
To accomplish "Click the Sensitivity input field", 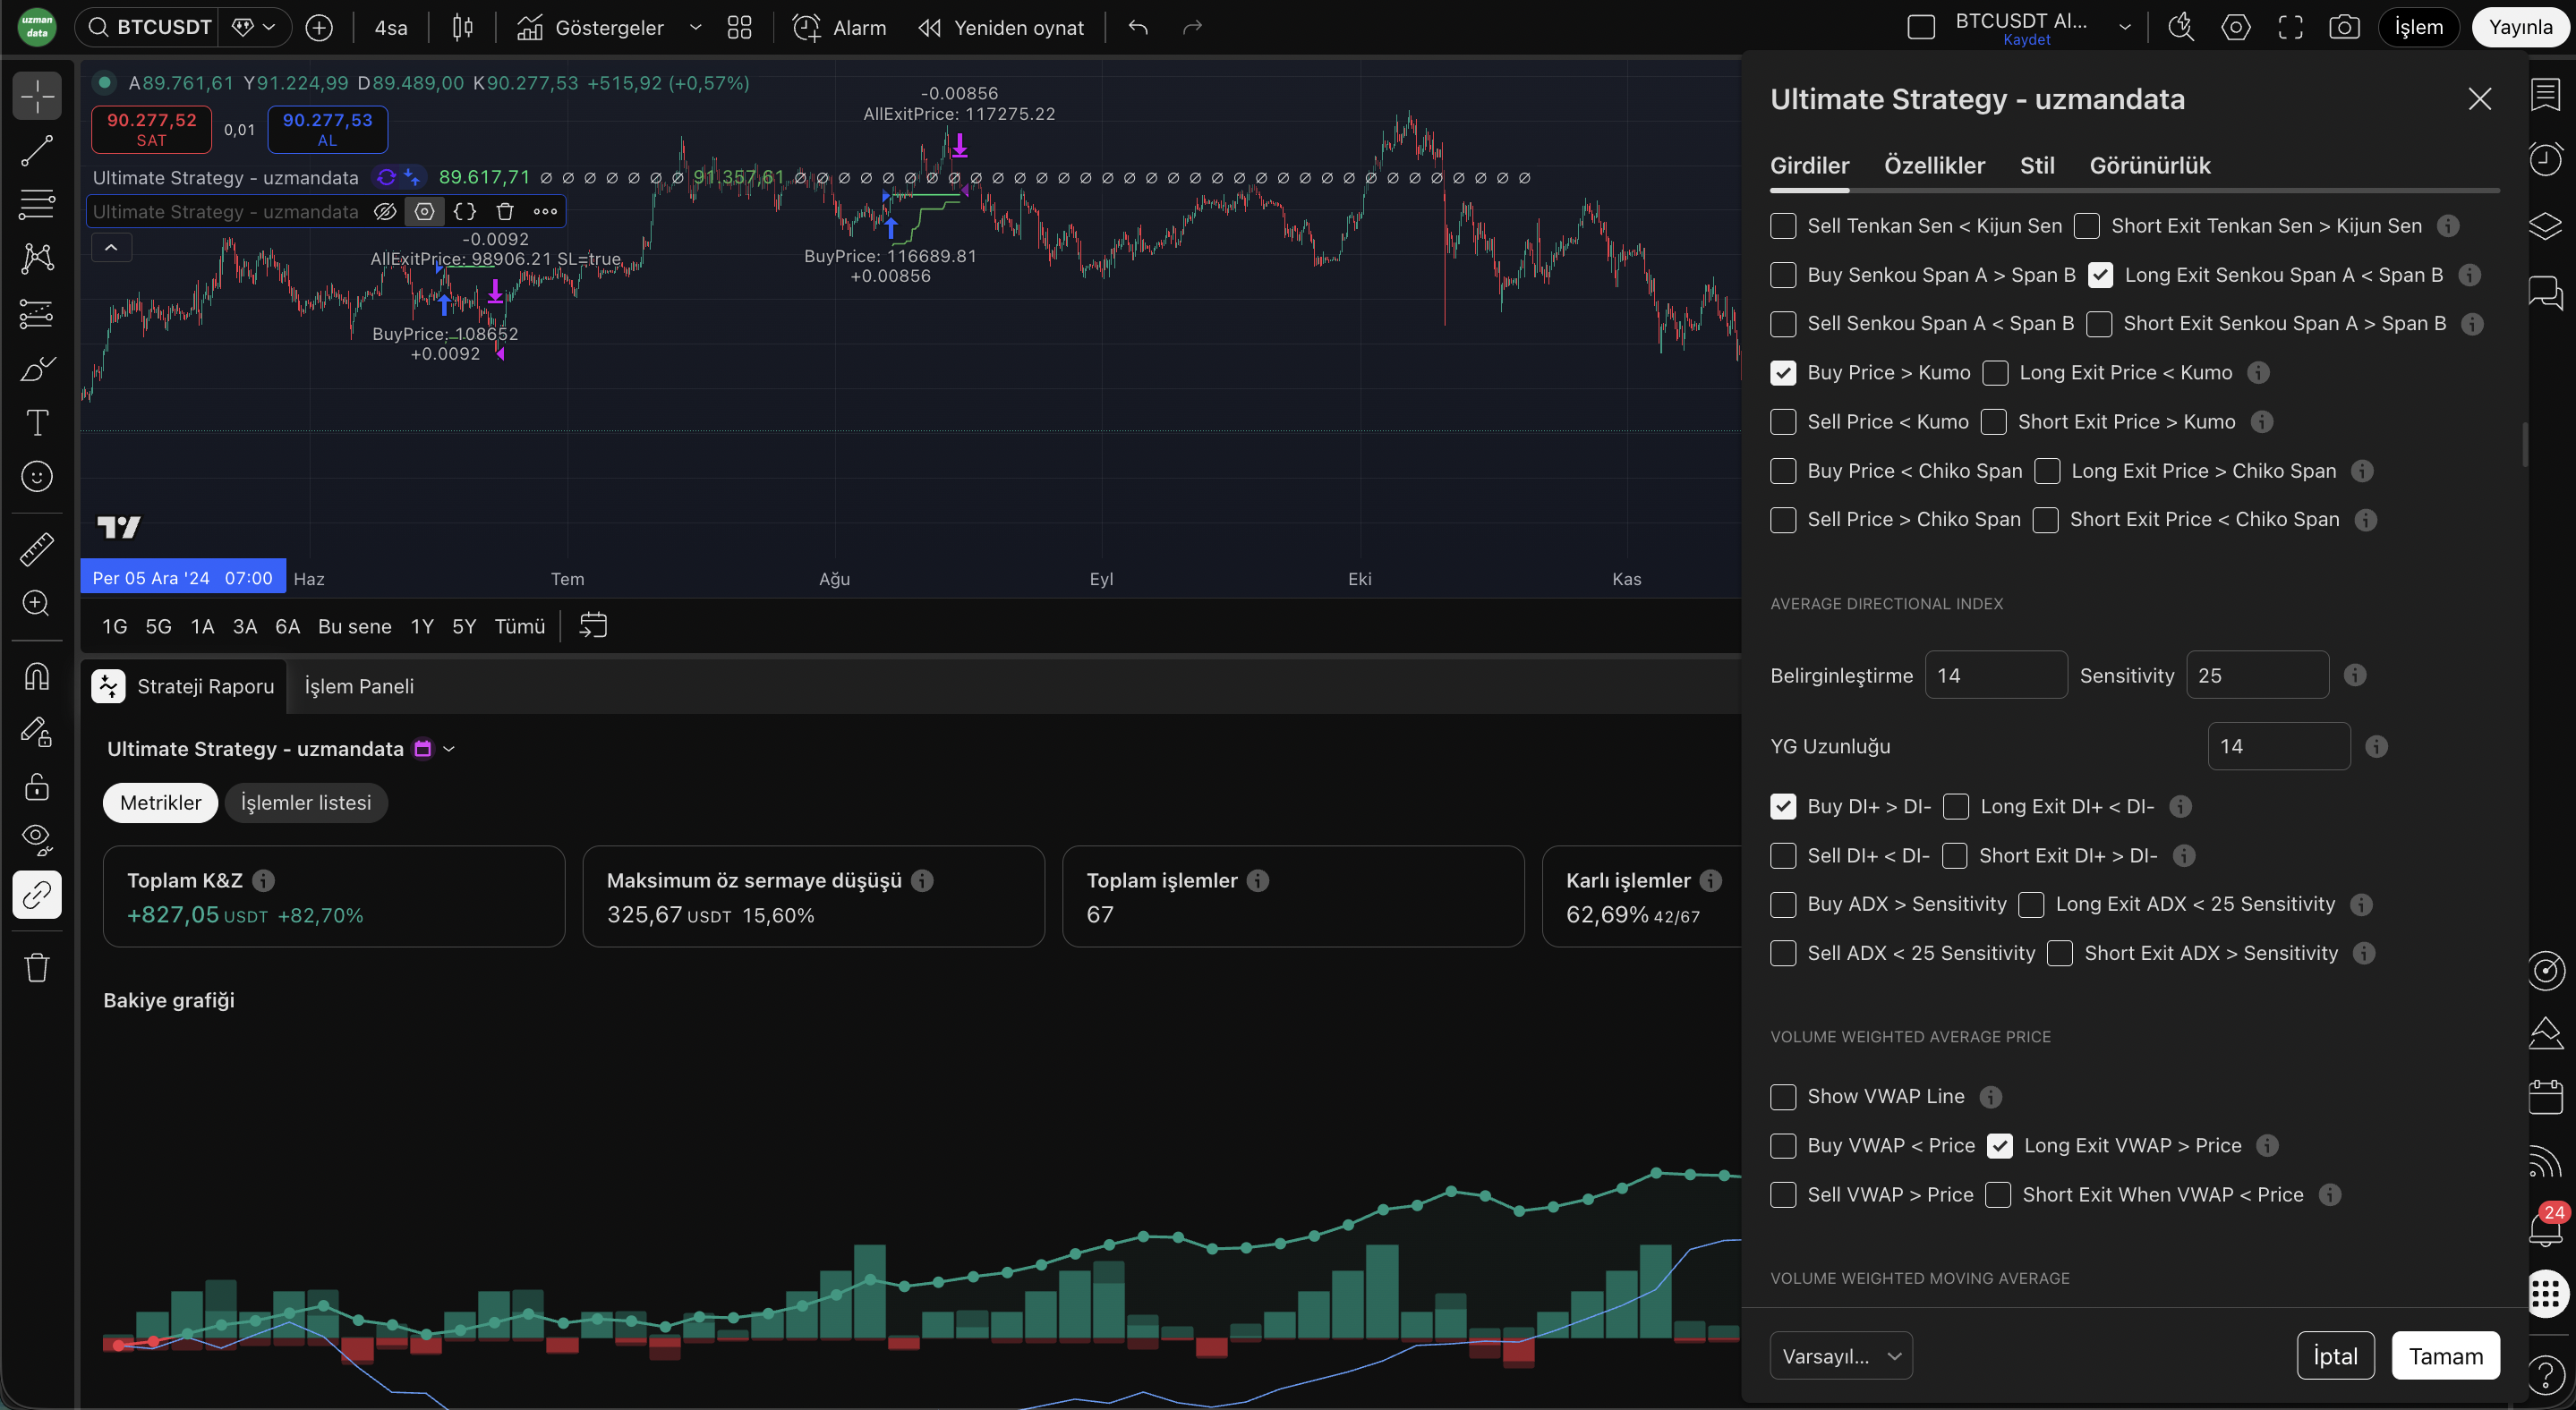I will 2256,675.
